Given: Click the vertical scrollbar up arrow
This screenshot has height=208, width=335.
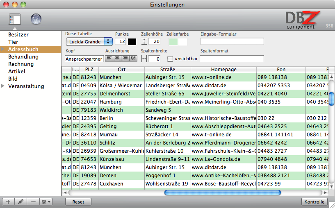Looking at the screenshot, I should click(331, 77).
